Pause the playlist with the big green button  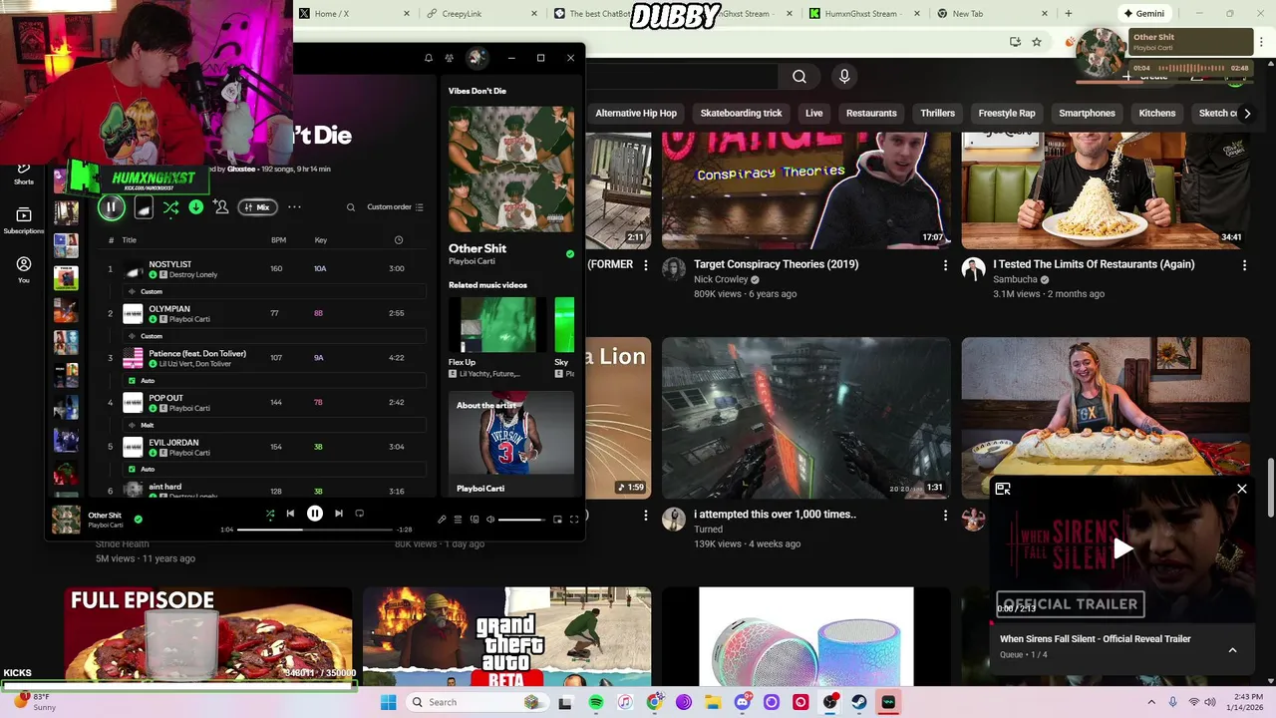[x=111, y=207]
